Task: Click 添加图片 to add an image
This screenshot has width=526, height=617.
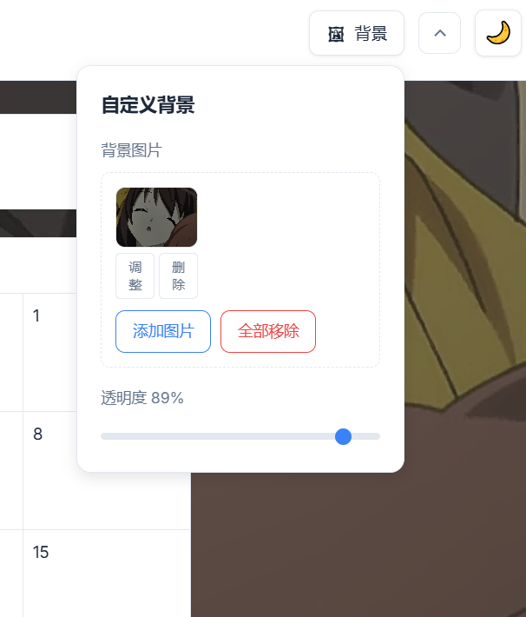Action: click(x=163, y=331)
